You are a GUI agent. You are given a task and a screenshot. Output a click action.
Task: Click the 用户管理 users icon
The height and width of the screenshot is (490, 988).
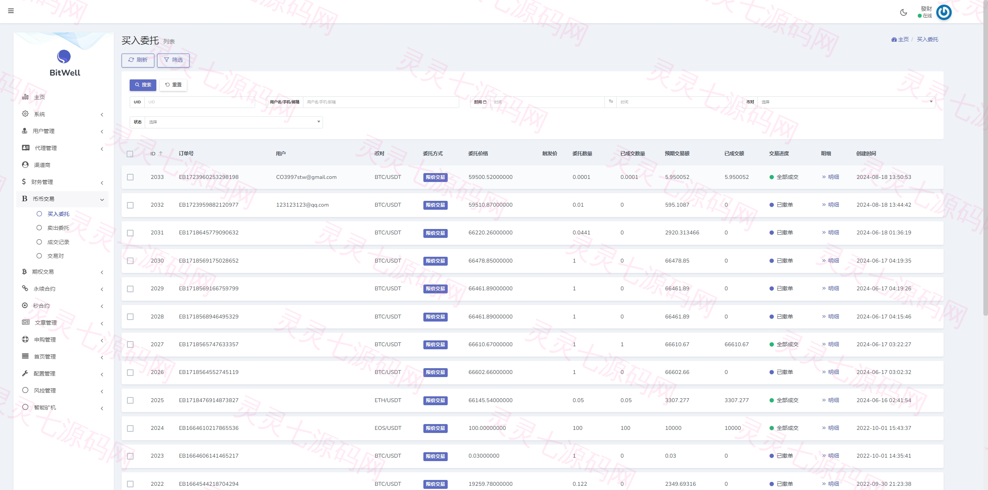point(25,131)
